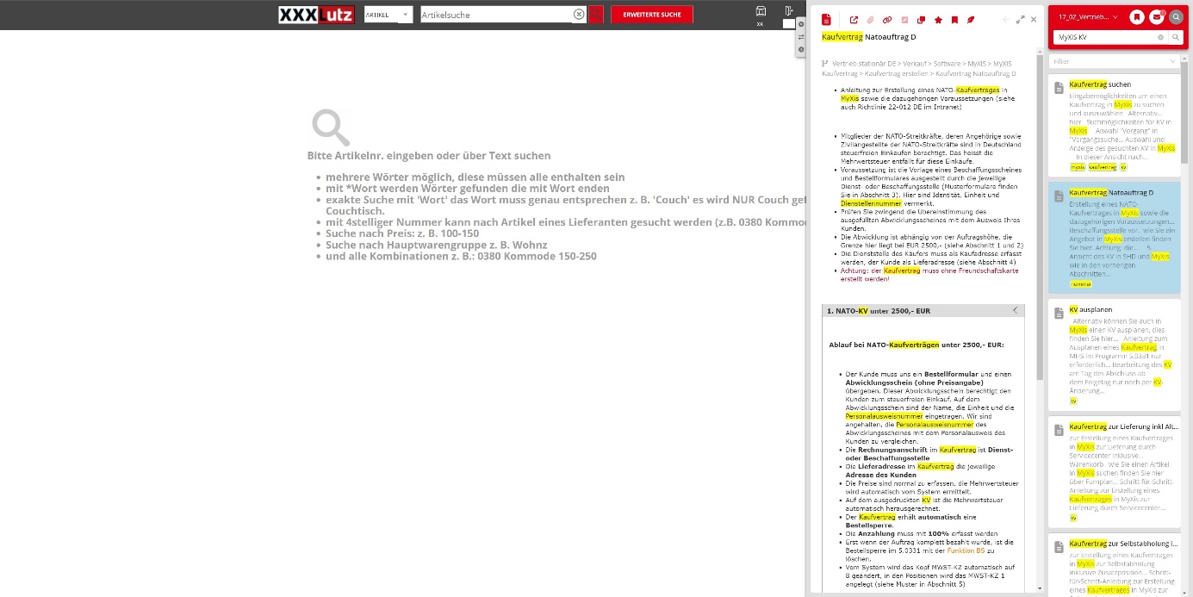The width and height of the screenshot is (1193, 597).
Task: Open the mail notifications icon
Action: pyautogui.click(x=1157, y=17)
